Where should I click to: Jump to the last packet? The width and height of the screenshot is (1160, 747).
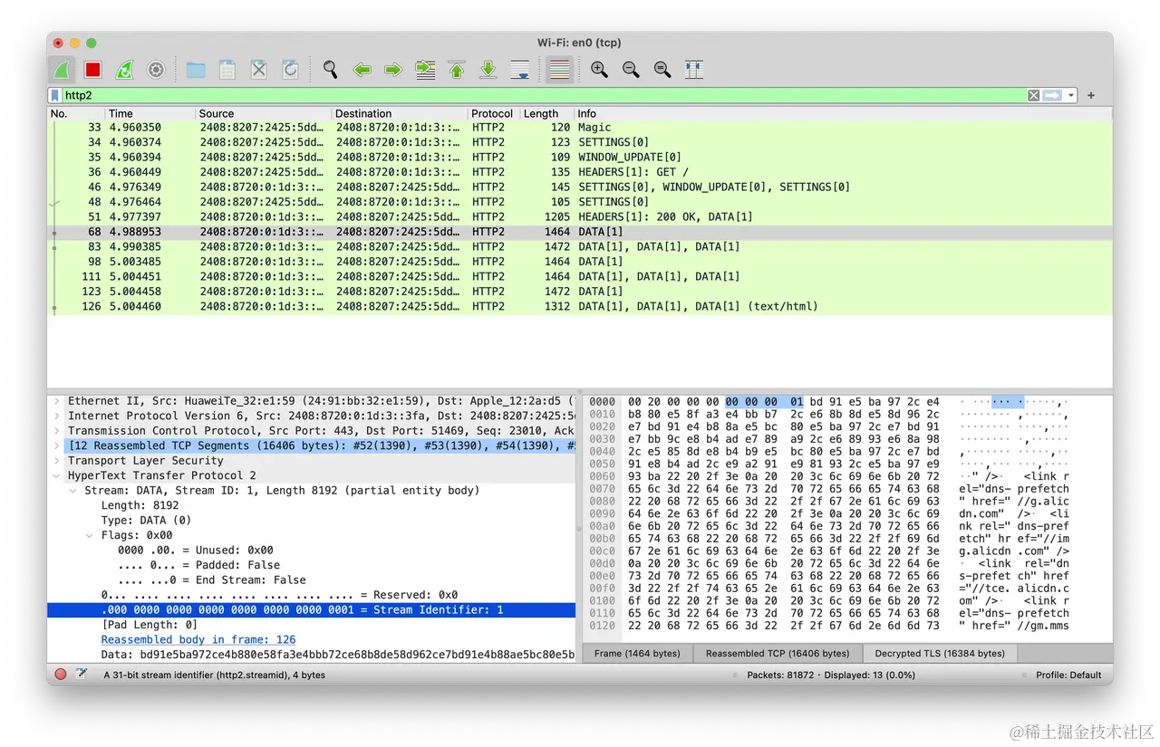(x=488, y=70)
